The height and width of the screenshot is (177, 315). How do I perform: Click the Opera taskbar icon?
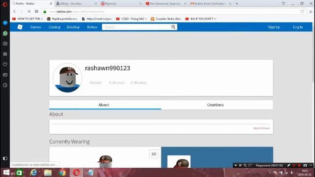(76, 173)
